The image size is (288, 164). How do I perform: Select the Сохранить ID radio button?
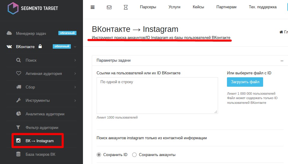point(99,155)
